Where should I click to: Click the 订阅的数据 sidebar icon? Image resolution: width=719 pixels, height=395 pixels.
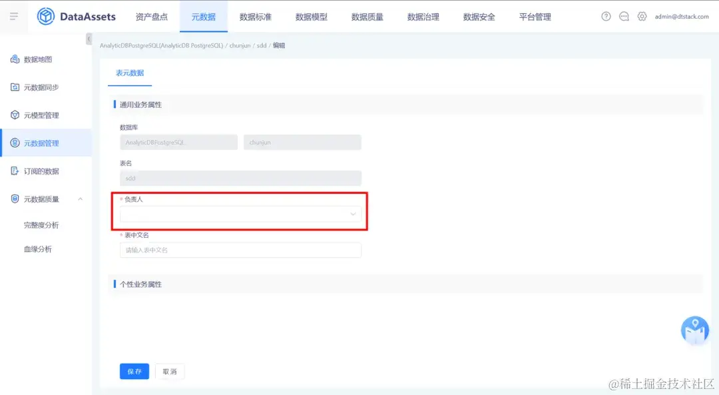coord(15,171)
